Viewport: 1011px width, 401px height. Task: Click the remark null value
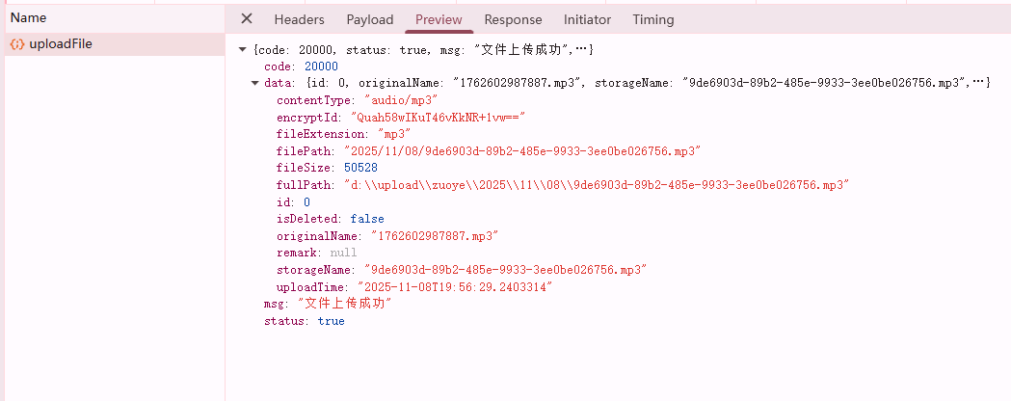(343, 253)
